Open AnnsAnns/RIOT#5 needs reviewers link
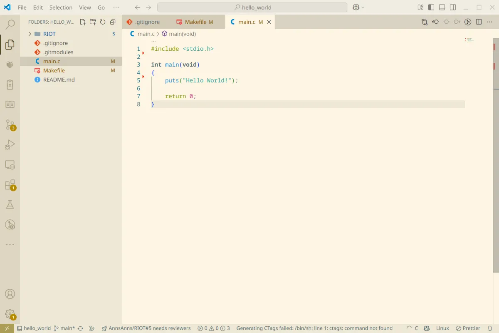This screenshot has height=333, width=499. pos(147,328)
